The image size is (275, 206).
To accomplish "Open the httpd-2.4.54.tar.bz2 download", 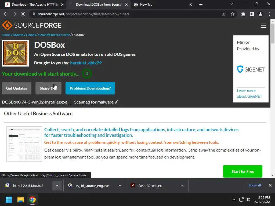I will 28,186.
